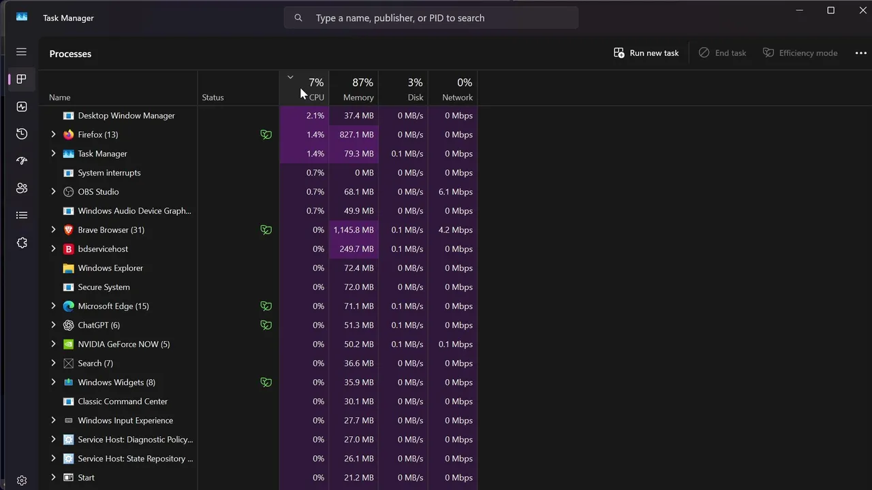Select the Classic Command Center row
872x490 pixels.
coord(258,402)
